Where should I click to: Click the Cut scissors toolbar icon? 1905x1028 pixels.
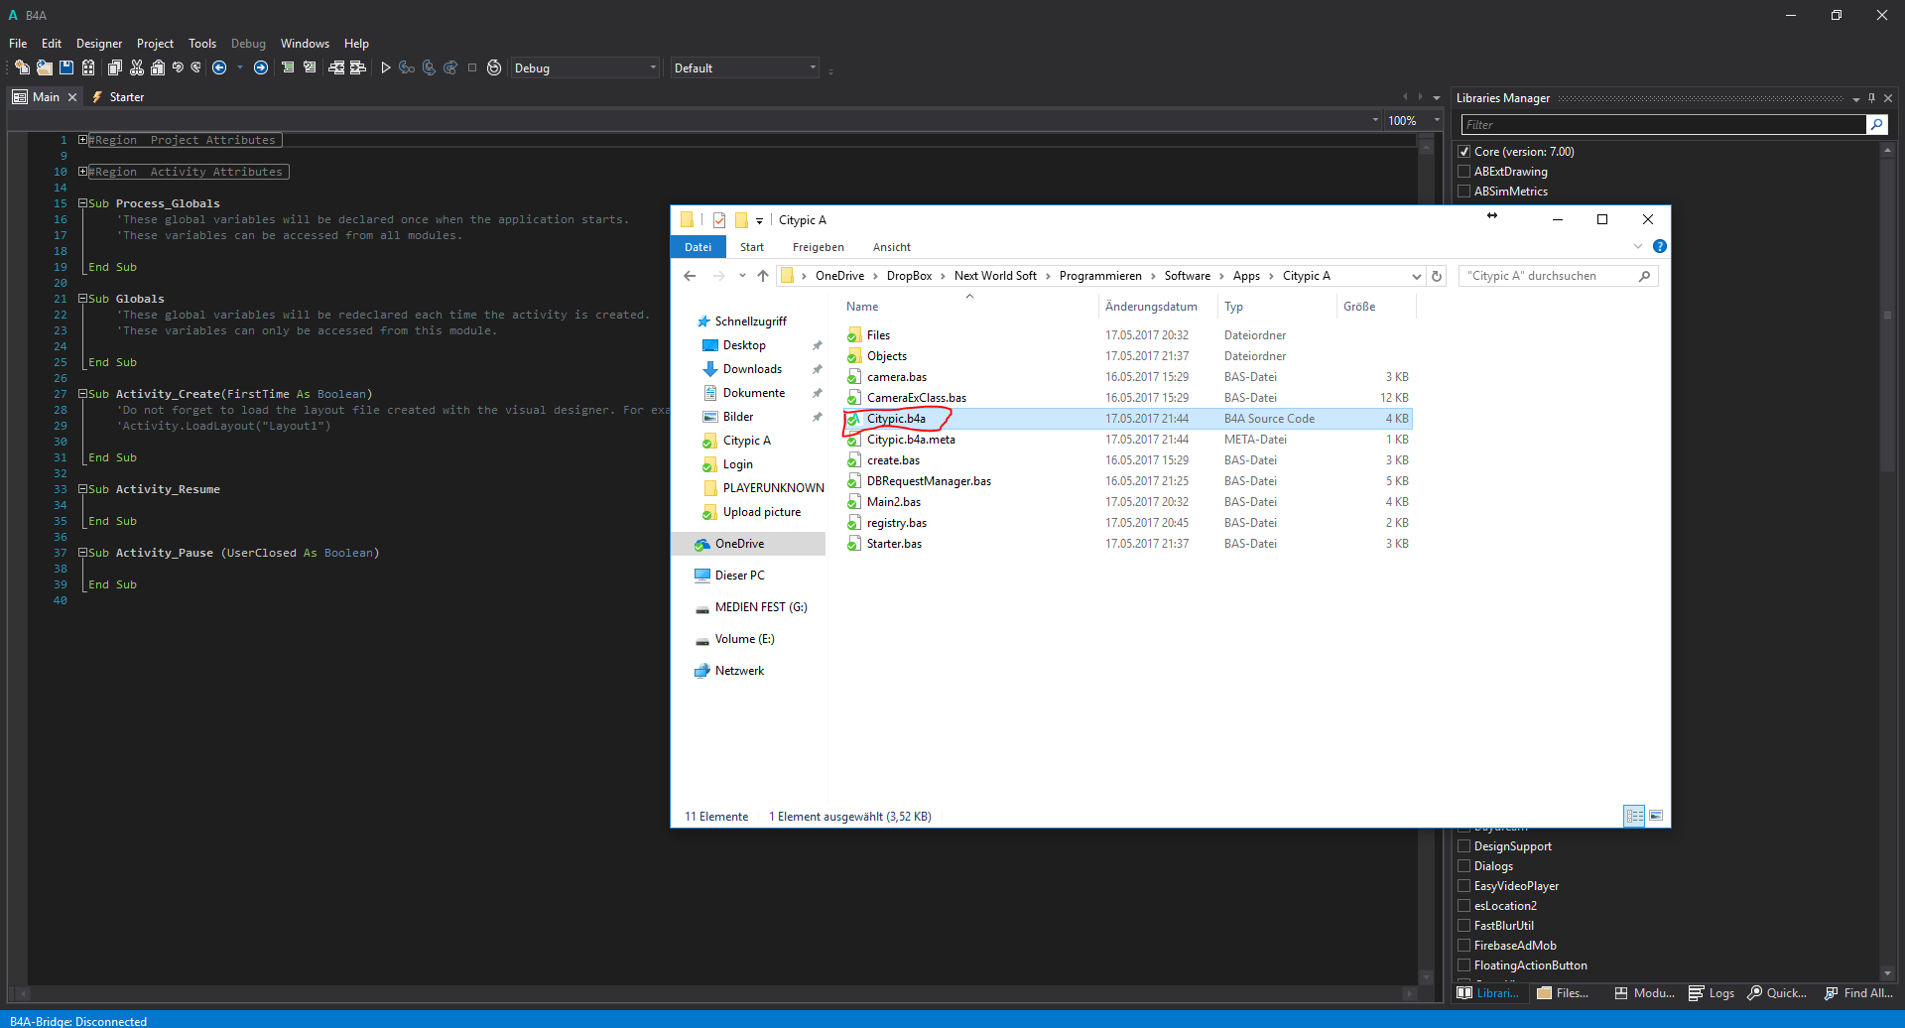(137, 67)
